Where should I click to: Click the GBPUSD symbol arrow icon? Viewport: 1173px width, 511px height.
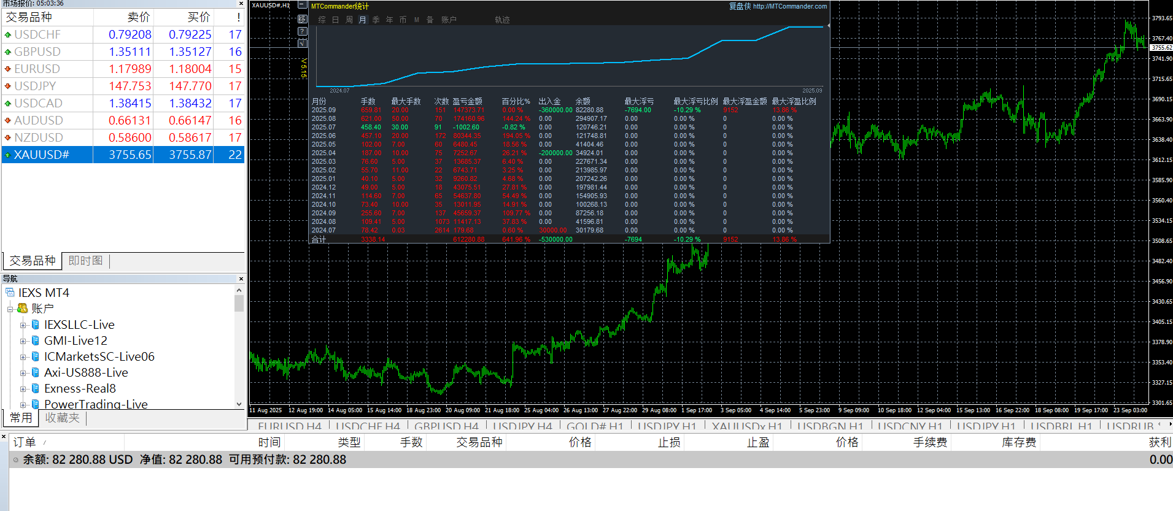point(8,52)
